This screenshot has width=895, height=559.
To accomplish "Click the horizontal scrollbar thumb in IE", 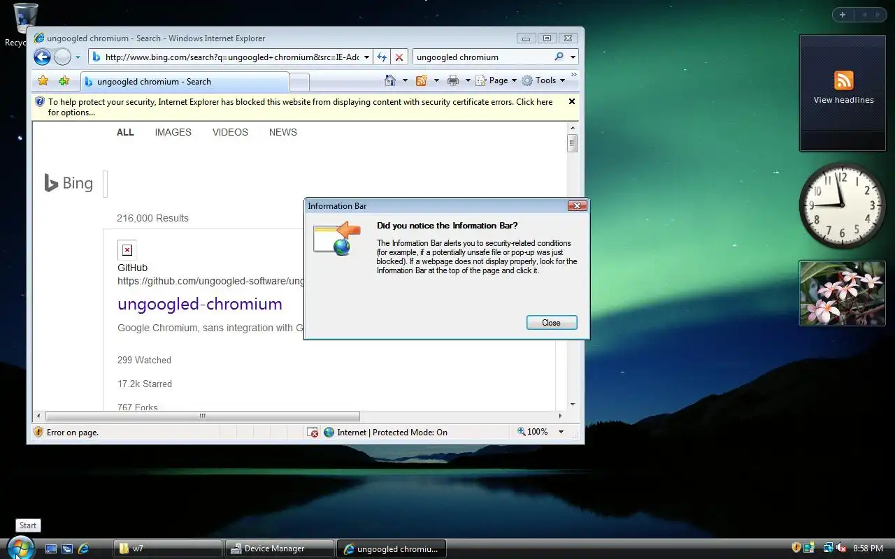I will point(202,416).
